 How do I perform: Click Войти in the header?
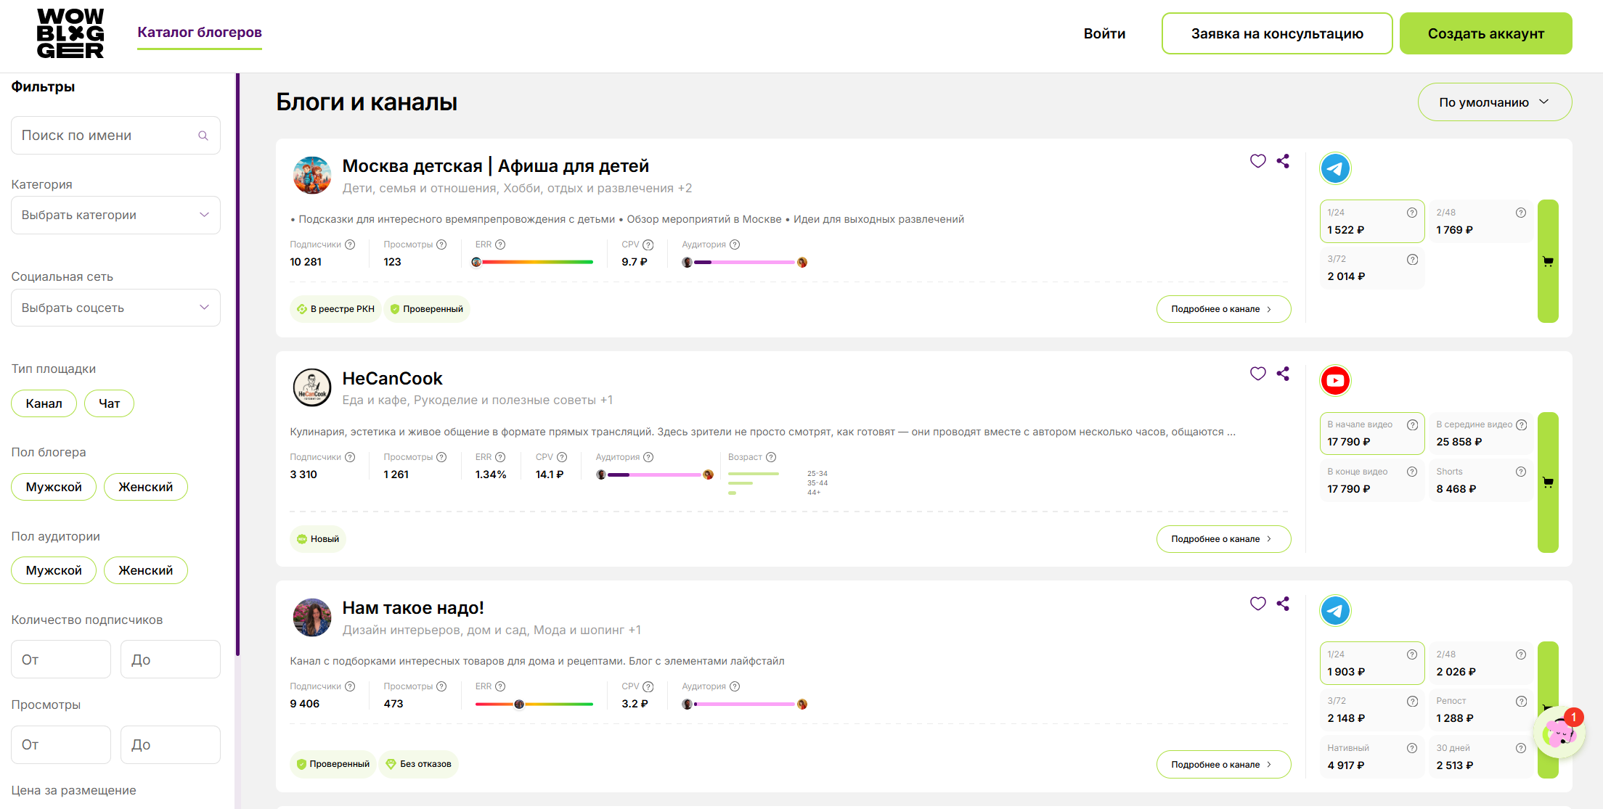(x=1104, y=33)
